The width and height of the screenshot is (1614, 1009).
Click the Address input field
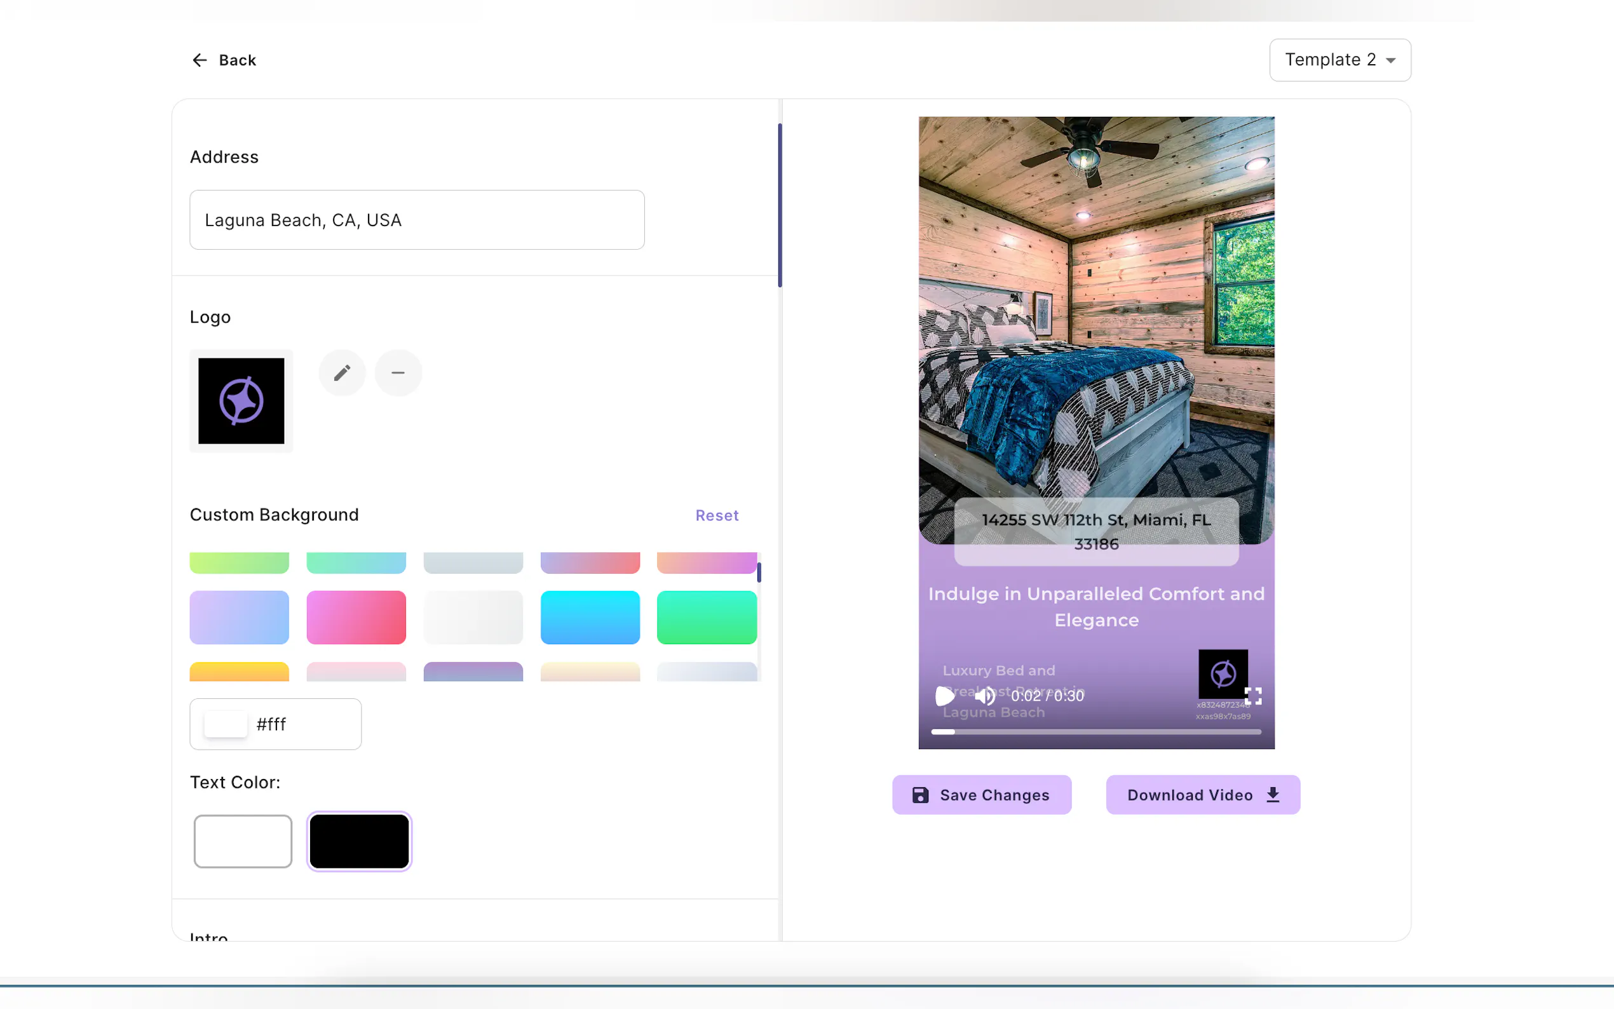tap(416, 220)
